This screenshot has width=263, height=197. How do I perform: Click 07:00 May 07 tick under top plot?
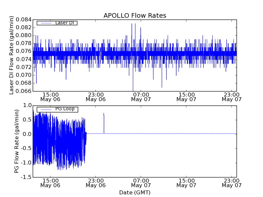pos(141,97)
